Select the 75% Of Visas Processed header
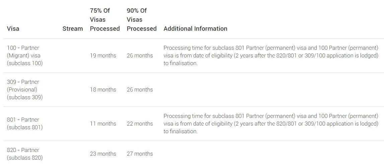This screenshot has height=164, width=384. pyautogui.click(x=105, y=20)
